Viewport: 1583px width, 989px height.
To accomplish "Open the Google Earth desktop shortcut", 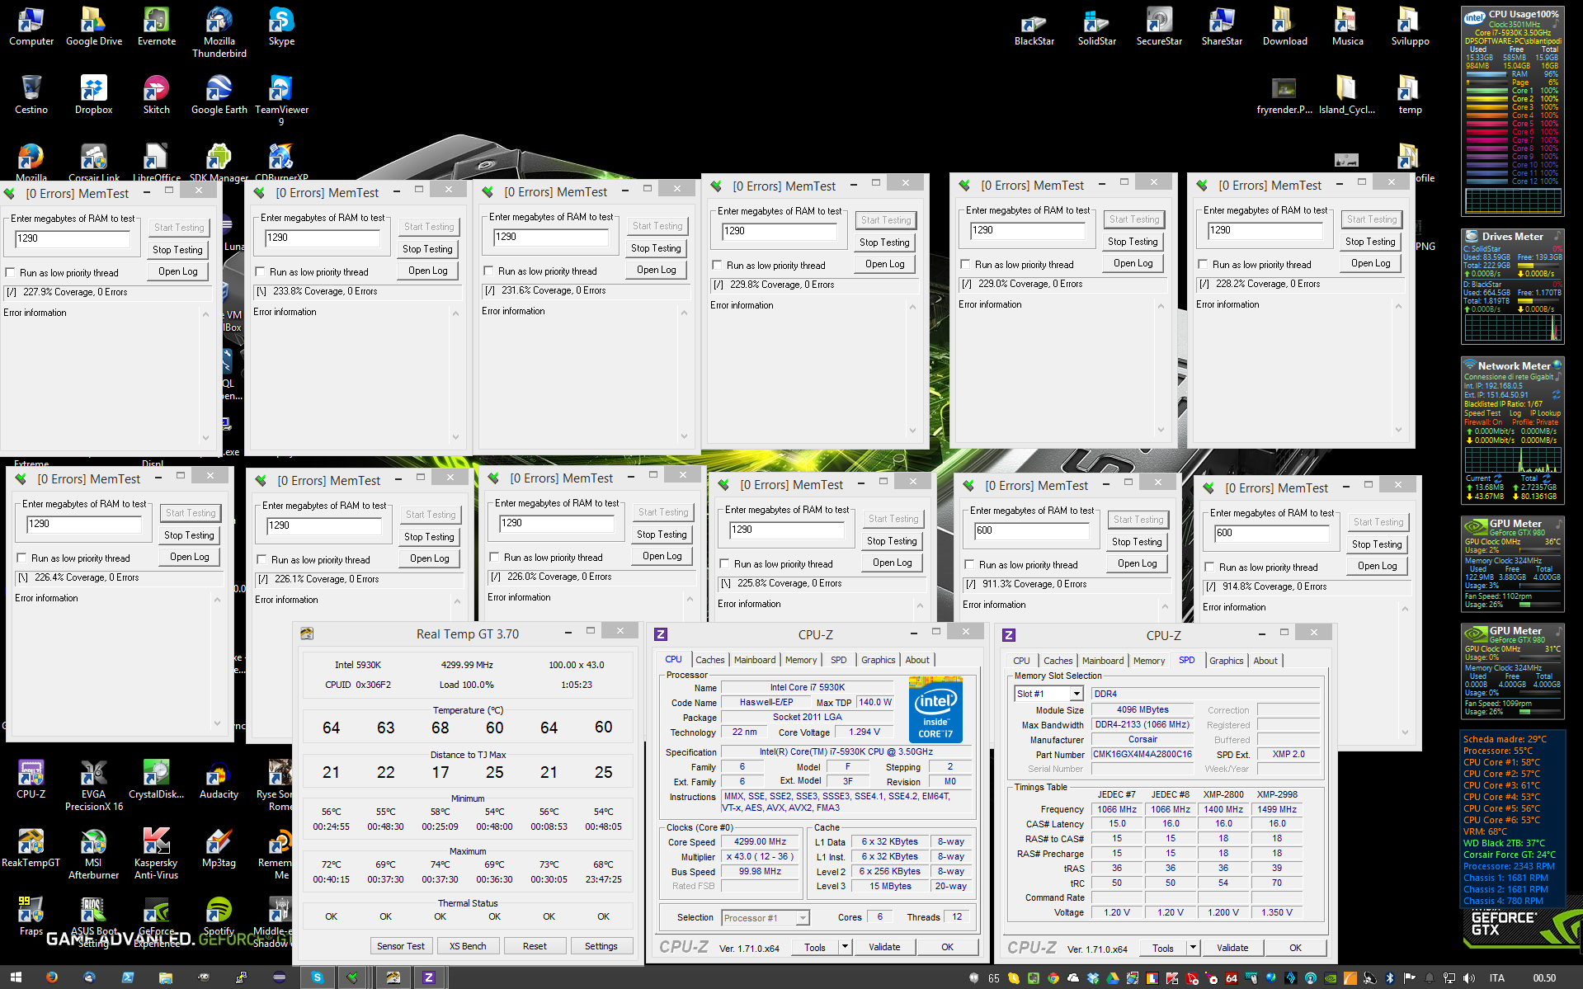I will pyautogui.click(x=219, y=95).
